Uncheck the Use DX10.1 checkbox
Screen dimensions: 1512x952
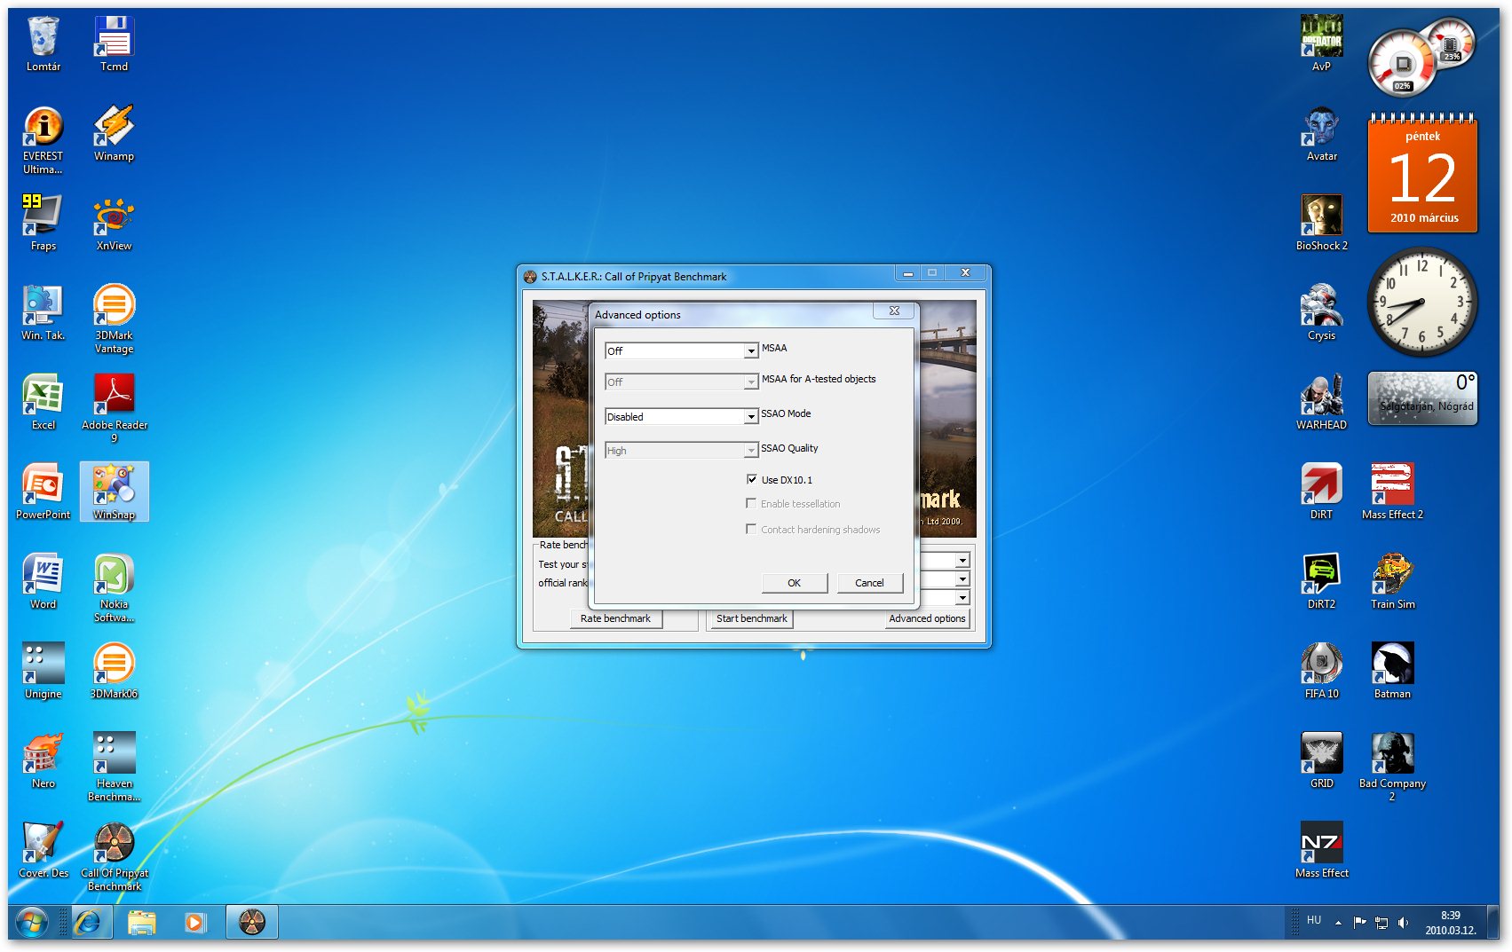click(x=752, y=479)
